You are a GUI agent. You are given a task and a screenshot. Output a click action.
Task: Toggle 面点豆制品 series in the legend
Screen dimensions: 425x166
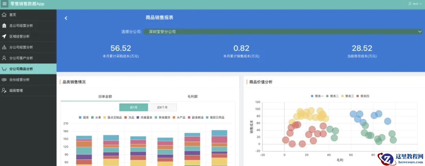tap(113, 117)
